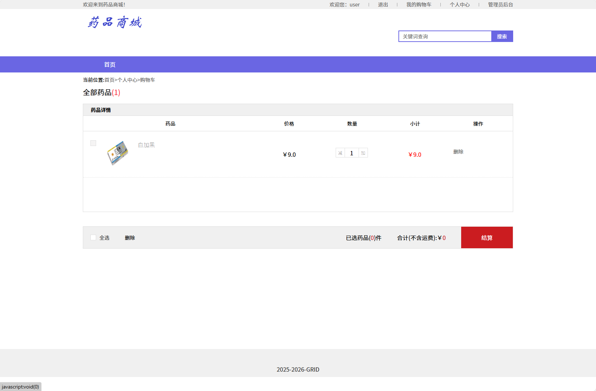Screen dimensions: 596x391
Task: Focus the 关键词查询 search field
Action: (x=445, y=36)
